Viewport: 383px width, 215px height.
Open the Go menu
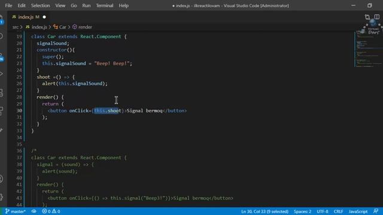coord(74,5)
